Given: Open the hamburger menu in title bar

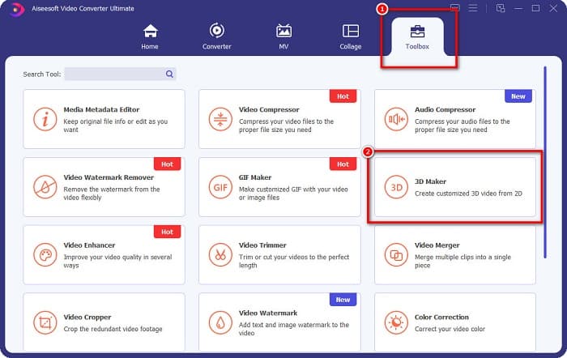Looking at the screenshot, I should pos(472,8).
